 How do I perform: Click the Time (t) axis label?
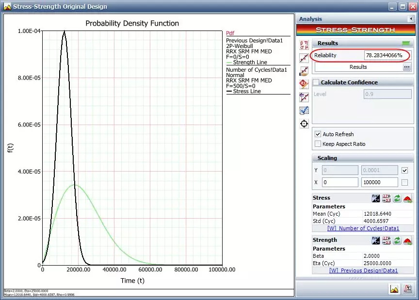(132, 281)
